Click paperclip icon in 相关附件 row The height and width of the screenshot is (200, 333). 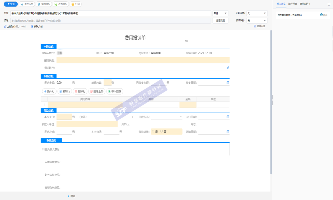coord(228,68)
